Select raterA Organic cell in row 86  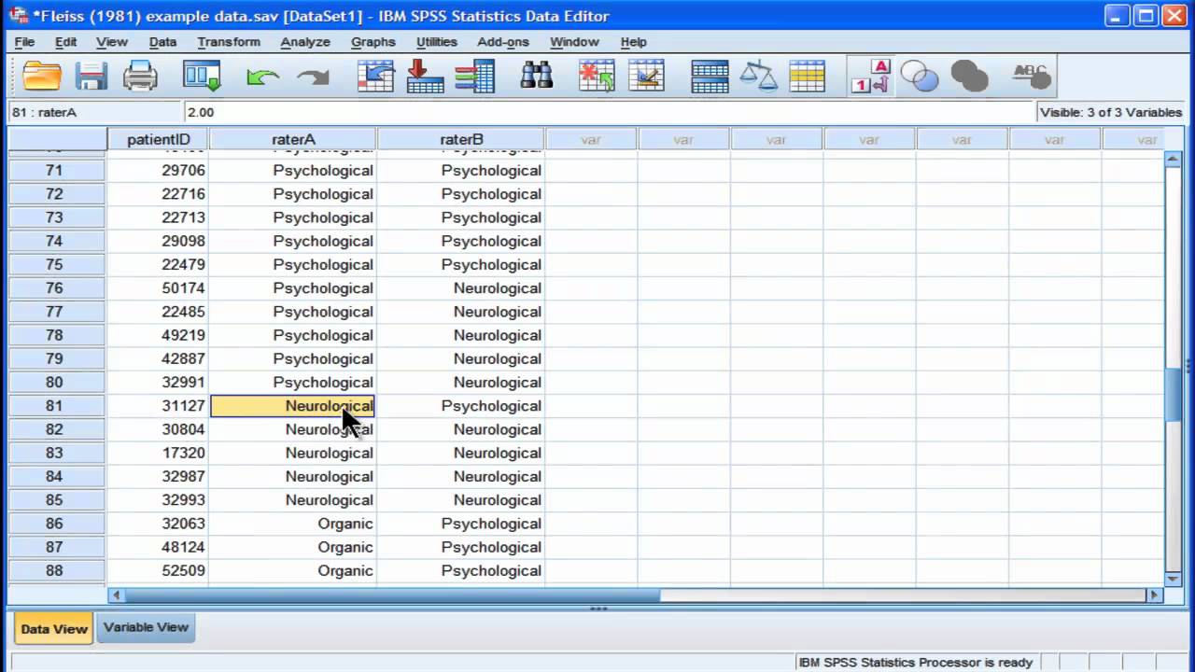point(293,524)
